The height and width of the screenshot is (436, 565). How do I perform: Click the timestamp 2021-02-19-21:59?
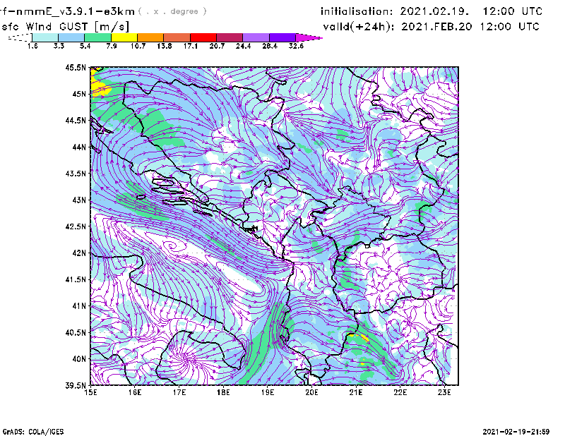(516, 432)
